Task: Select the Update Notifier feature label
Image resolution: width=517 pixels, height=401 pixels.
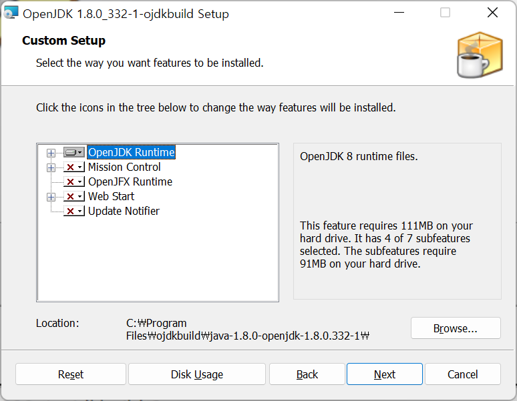Action: tap(124, 211)
